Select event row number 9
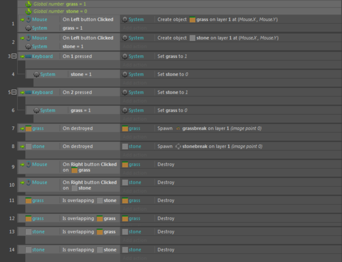This screenshot has width=342, height=262. click(13, 167)
